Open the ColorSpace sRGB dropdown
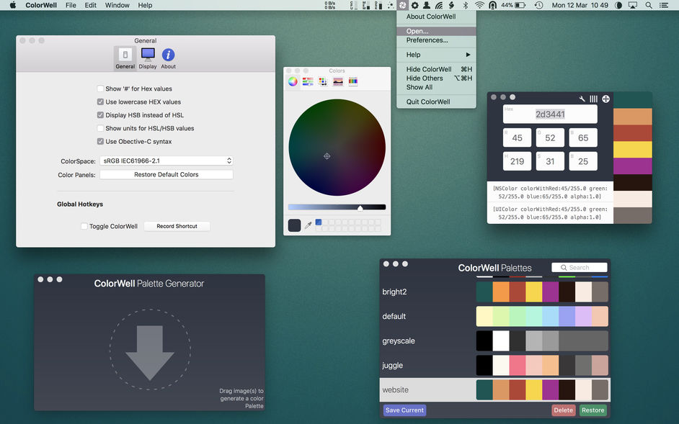This screenshot has width=679, height=424. point(166,161)
